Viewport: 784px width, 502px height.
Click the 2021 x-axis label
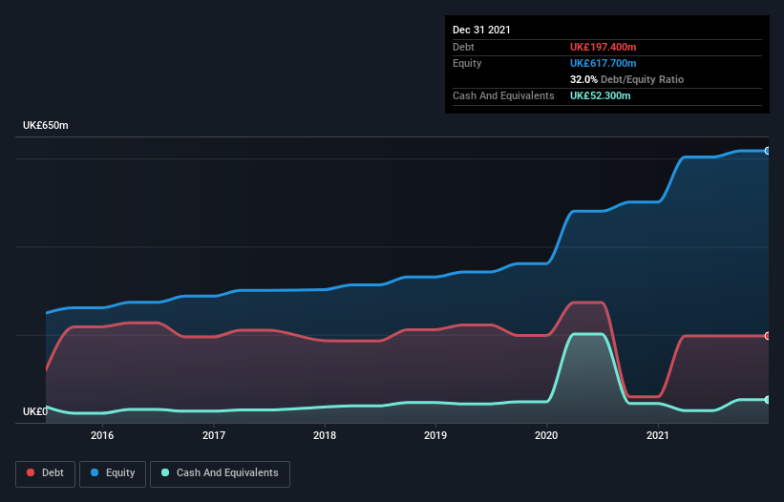tap(658, 435)
